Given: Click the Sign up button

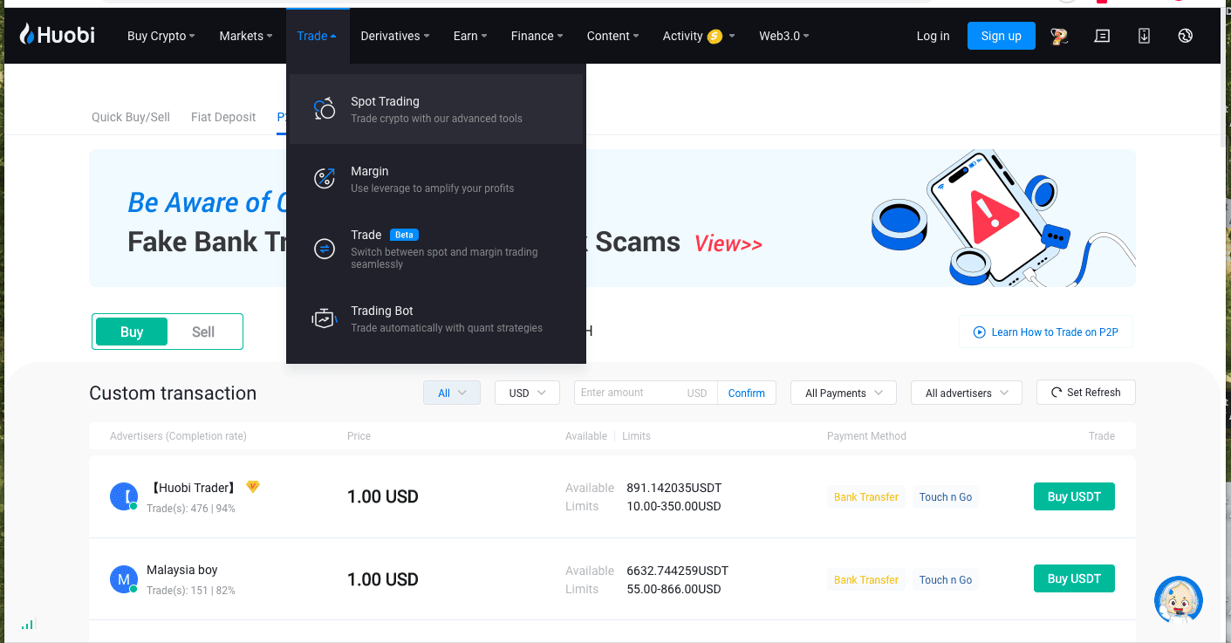Looking at the screenshot, I should (x=1001, y=36).
